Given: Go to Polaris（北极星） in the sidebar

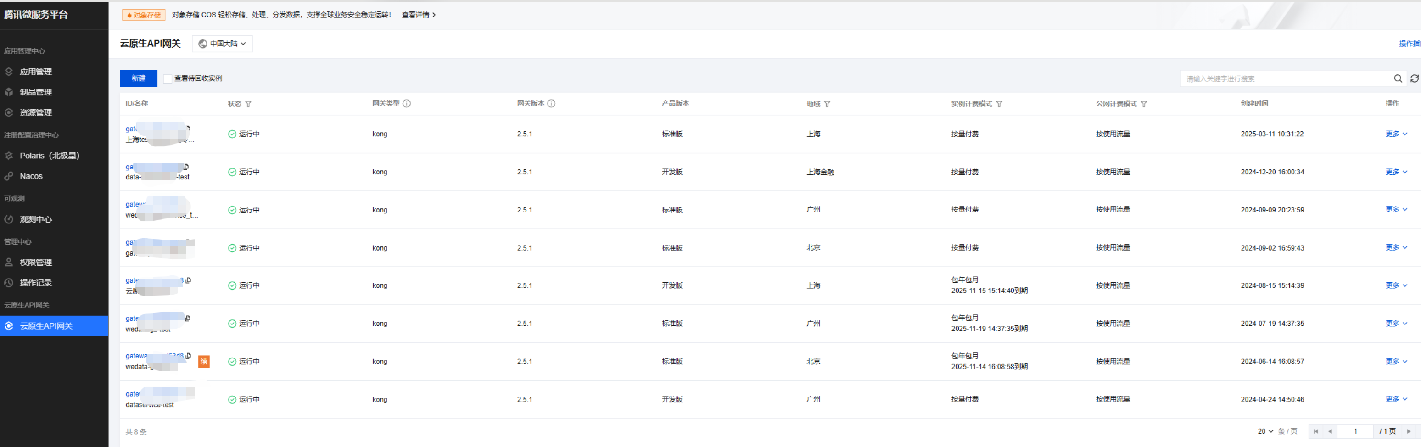Looking at the screenshot, I should (x=50, y=156).
